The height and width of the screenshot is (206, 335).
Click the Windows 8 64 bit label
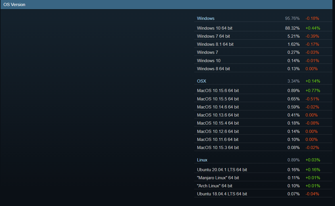[x=213, y=69]
